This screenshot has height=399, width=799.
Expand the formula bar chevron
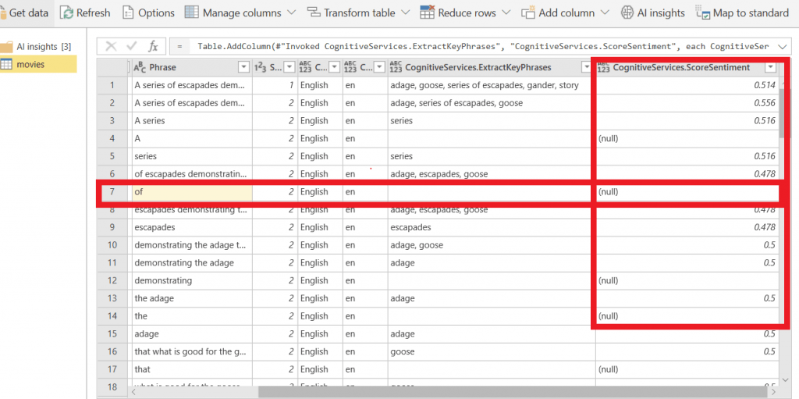coord(782,47)
